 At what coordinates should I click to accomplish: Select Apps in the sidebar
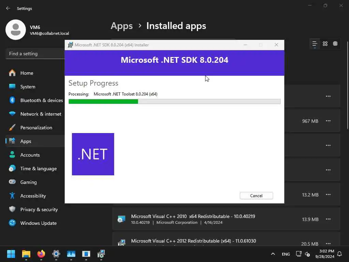[35, 141]
